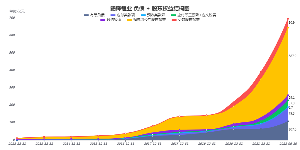Select the green data point at 2022-09-30
This screenshot has width=300, height=150.
[x=288, y=100]
